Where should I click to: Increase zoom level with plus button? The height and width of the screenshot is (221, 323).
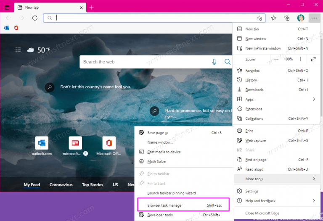tap(300, 59)
